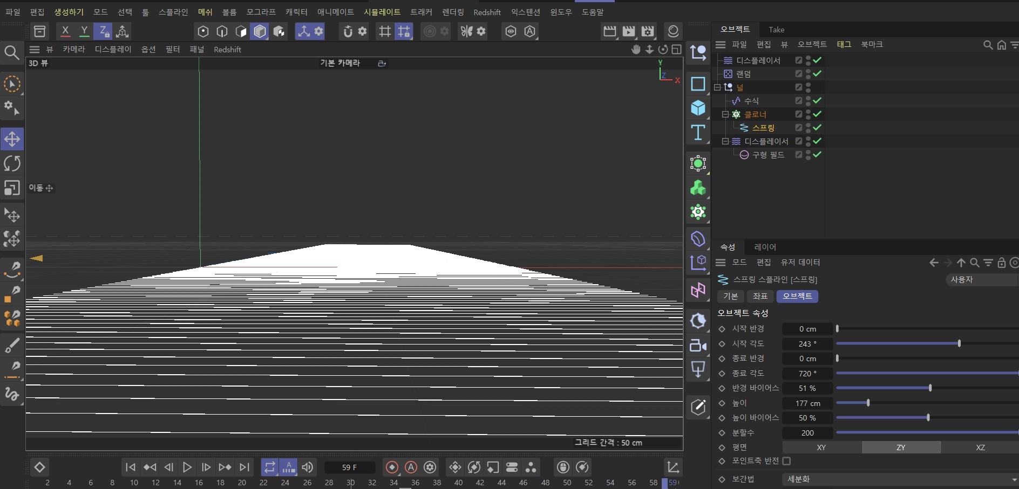The image size is (1019, 489).
Task: Click the current frame field 59 F
Action: point(349,467)
